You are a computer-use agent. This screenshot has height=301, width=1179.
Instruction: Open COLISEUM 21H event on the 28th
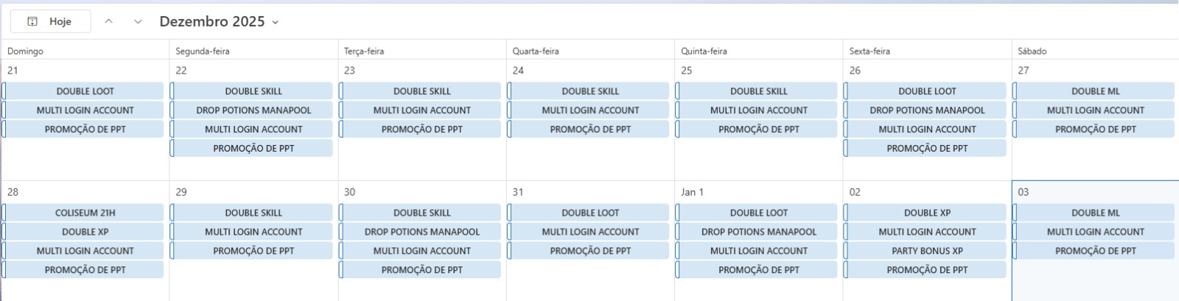pos(85,213)
